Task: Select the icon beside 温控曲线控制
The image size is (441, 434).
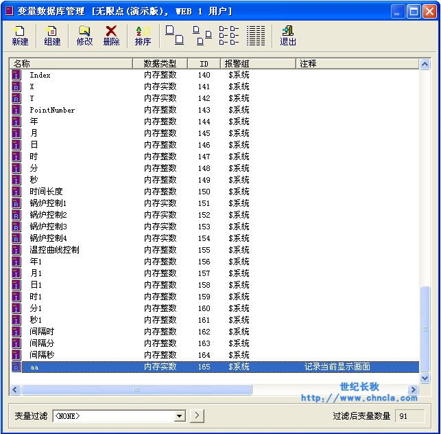Action: (x=16, y=250)
